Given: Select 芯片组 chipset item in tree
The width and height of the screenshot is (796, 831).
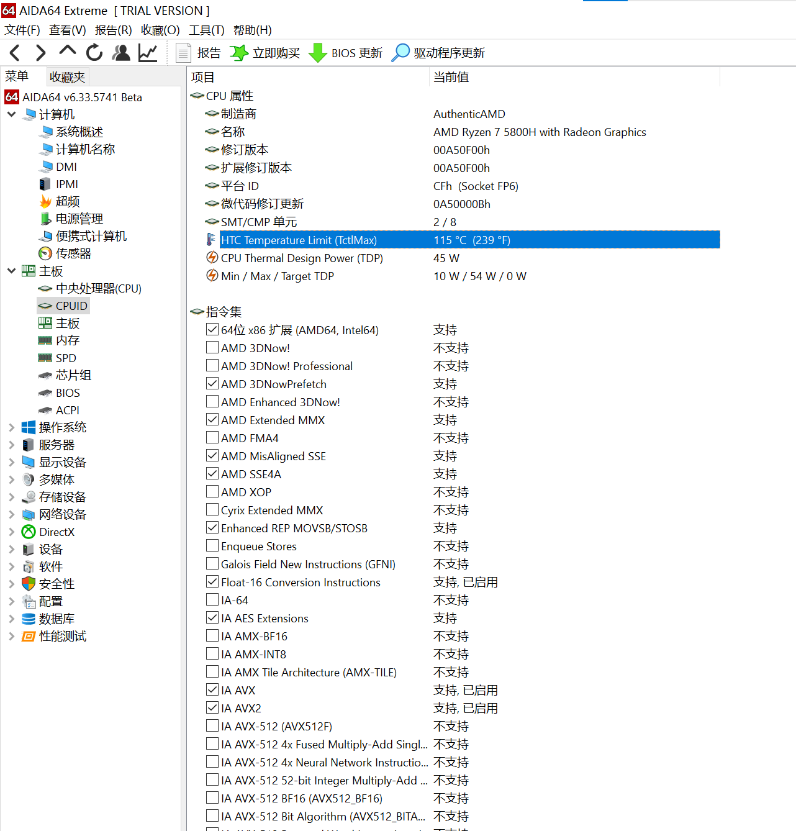Looking at the screenshot, I should click(x=65, y=375).
